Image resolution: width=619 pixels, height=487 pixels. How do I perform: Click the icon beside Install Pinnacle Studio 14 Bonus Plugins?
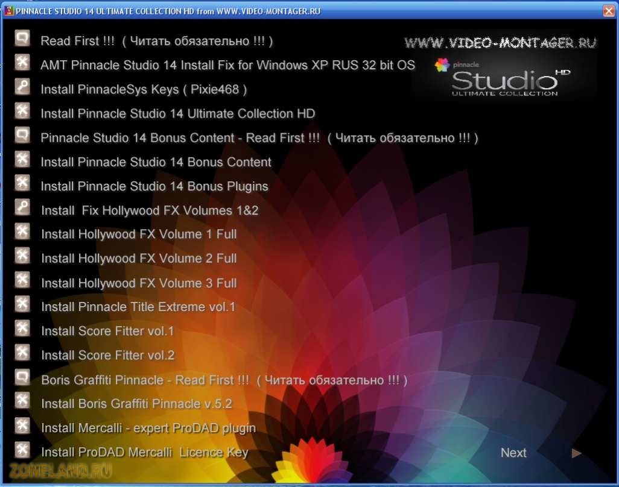pos(22,183)
